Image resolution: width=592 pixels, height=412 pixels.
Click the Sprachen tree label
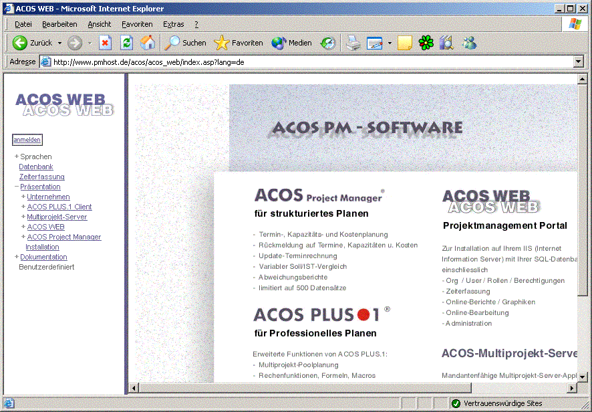(x=36, y=157)
